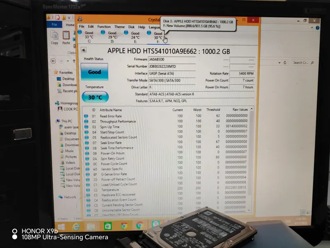Click the Raw Values column header
This screenshot has width=330, height=248.
(x=240, y=110)
